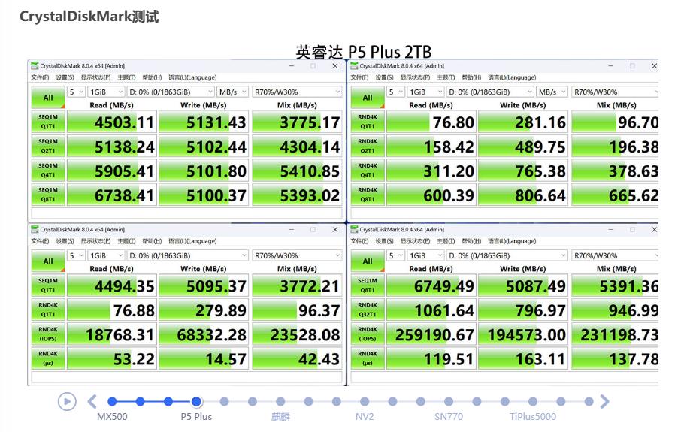Image resolution: width=687 pixels, height=432 pixels.
Task: Open R70%/W30% mix dropdown in top-left window
Action: [x=297, y=92]
